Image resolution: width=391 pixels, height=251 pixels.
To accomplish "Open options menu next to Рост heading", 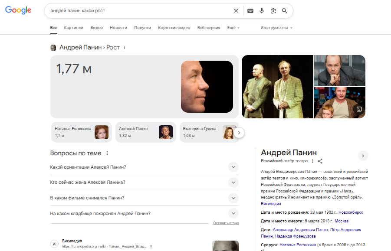I will click(125, 47).
